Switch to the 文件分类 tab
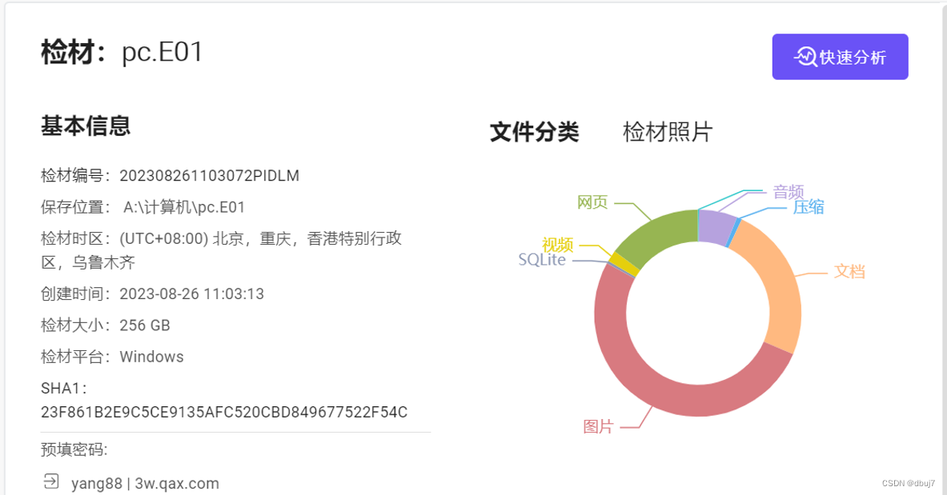Viewport: 947px width, 495px height. pos(536,131)
